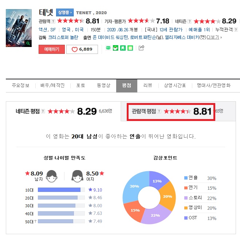Switch to the 리뷰 tab
240x236 pixels.
148,85
